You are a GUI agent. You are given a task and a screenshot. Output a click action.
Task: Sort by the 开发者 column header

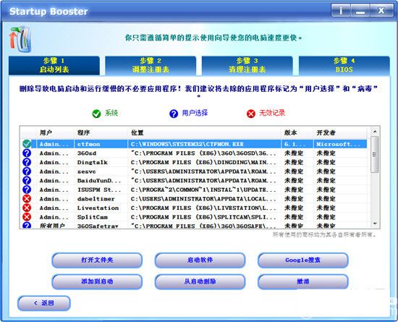340,132
